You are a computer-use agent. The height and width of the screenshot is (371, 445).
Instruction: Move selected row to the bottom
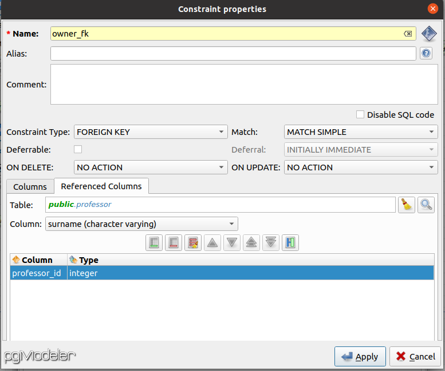point(271,243)
